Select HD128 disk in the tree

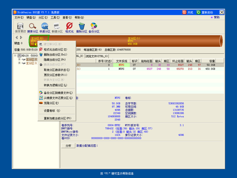pos(30,56)
